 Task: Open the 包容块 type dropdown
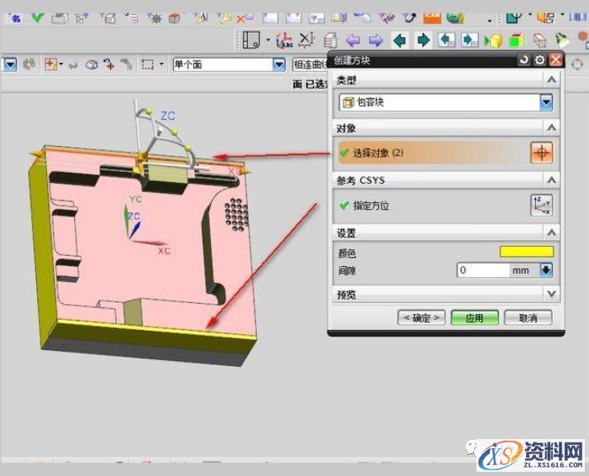(546, 102)
